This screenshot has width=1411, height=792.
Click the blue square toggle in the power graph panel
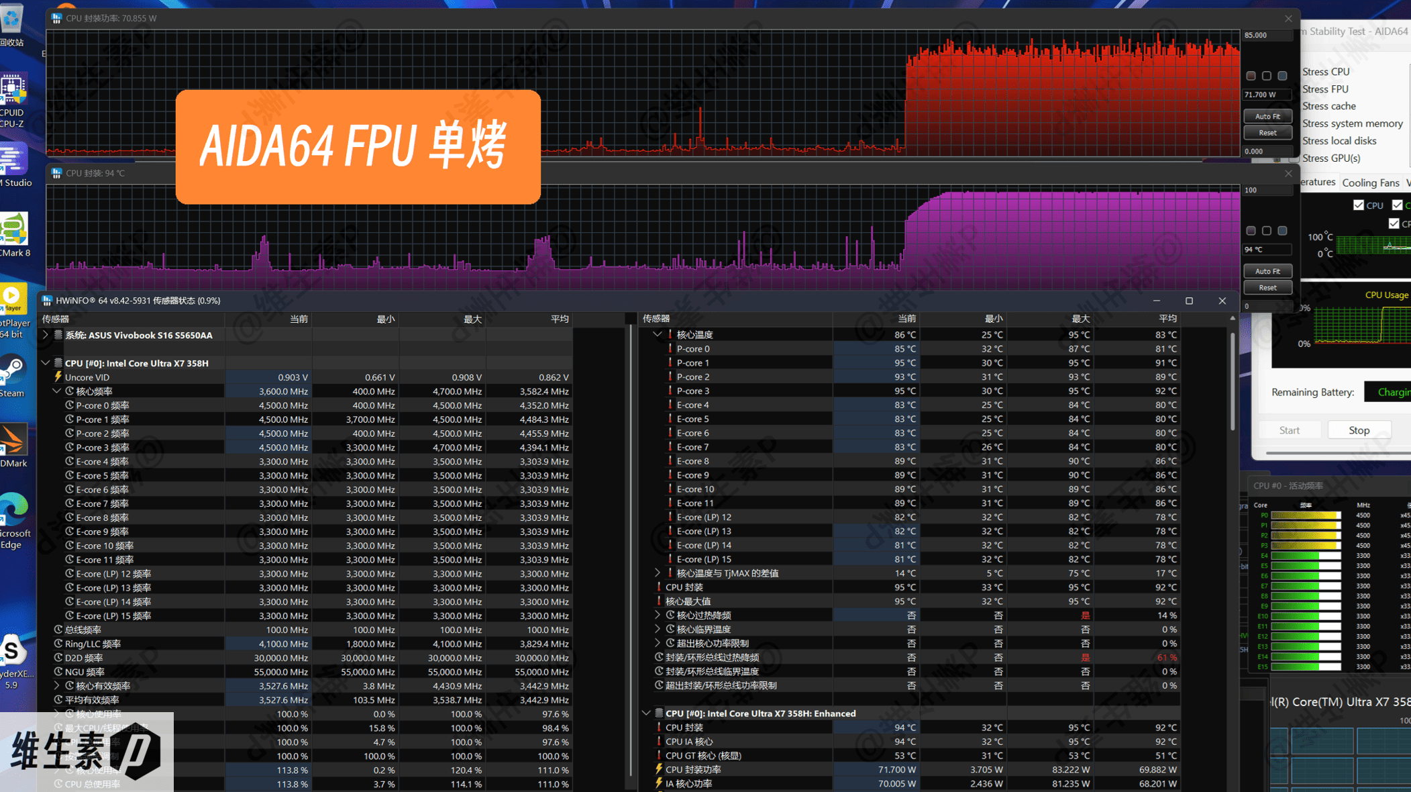point(1282,76)
